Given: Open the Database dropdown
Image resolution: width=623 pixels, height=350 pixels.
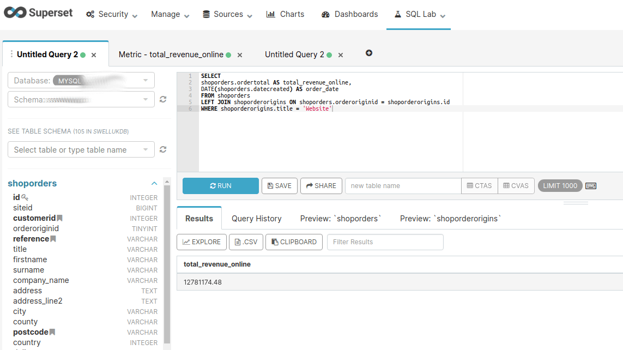Looking at the screenshot, I should click(81, 81).
